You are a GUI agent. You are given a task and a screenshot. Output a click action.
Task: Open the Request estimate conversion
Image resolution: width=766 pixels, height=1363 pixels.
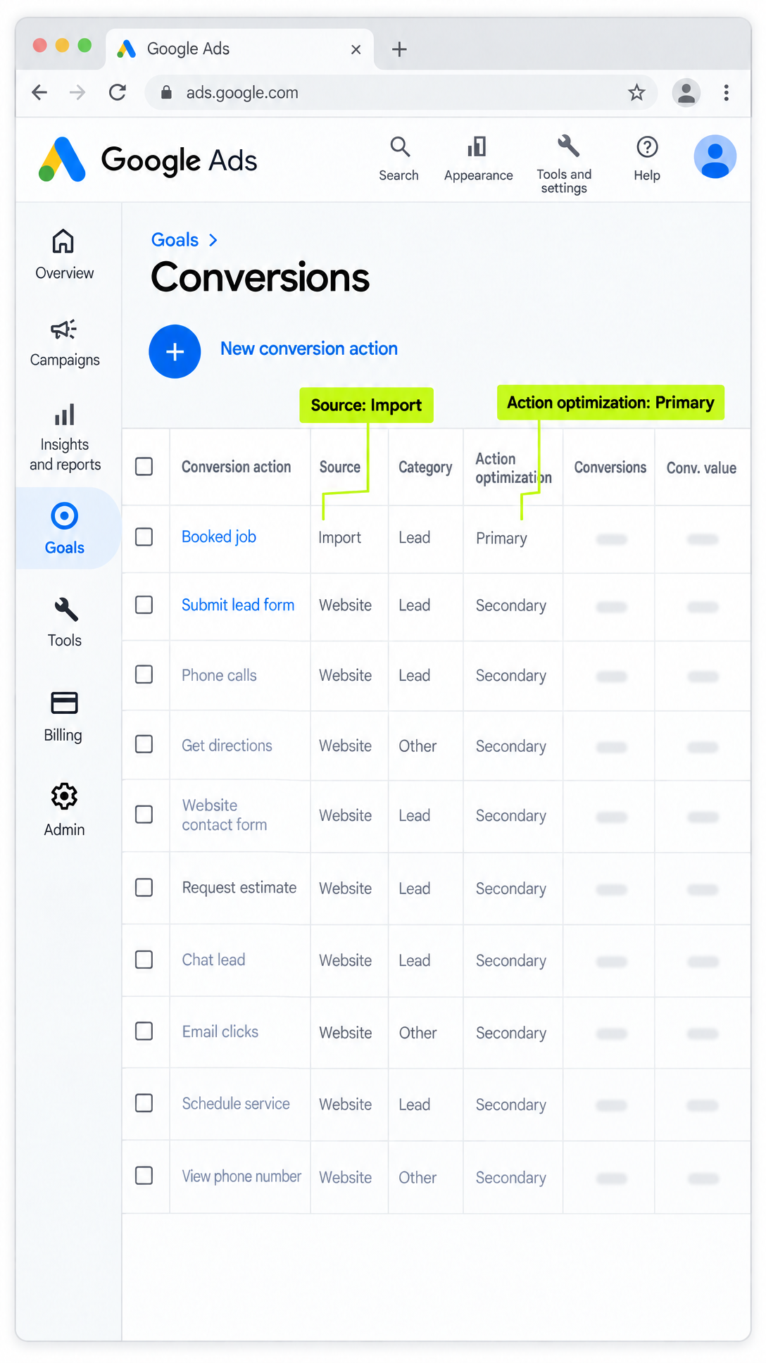pos(239,888)
